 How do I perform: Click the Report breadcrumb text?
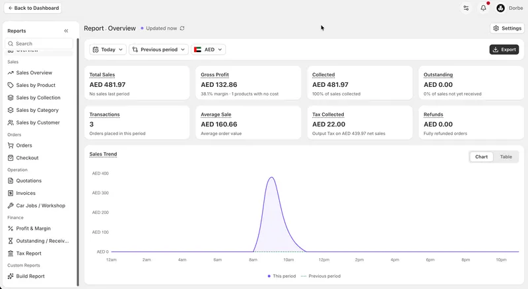point(94,28)
